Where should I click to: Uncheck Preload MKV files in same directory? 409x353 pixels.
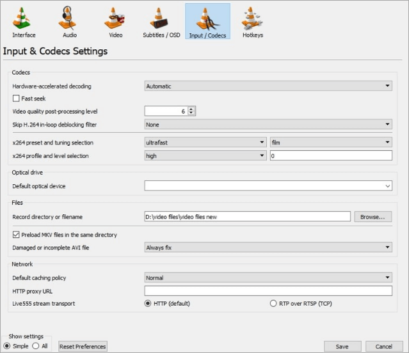point(16,235)
